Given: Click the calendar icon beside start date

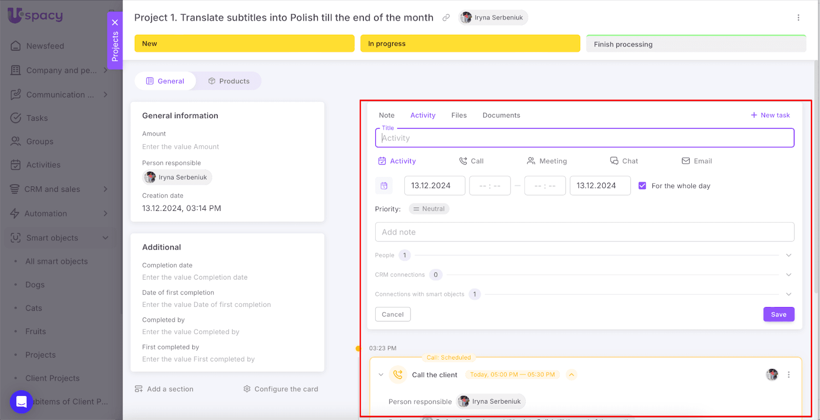Looking at the screenshot, I should (384, 186).
